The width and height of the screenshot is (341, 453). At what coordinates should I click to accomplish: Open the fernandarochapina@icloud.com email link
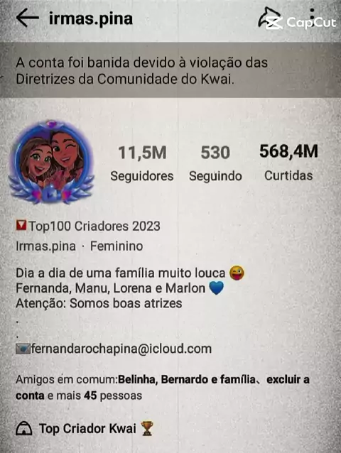point(121,349)
